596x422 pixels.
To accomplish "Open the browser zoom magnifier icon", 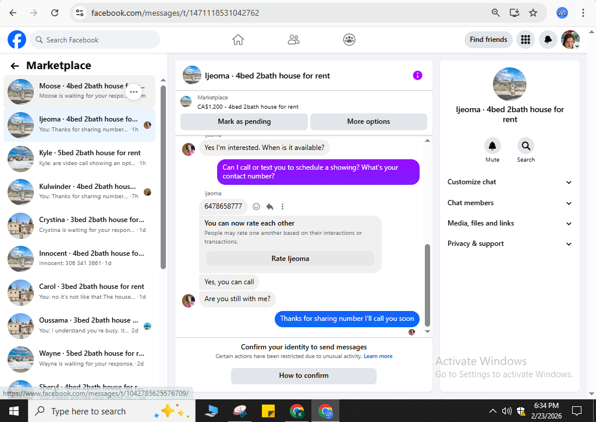I will 495,13.
